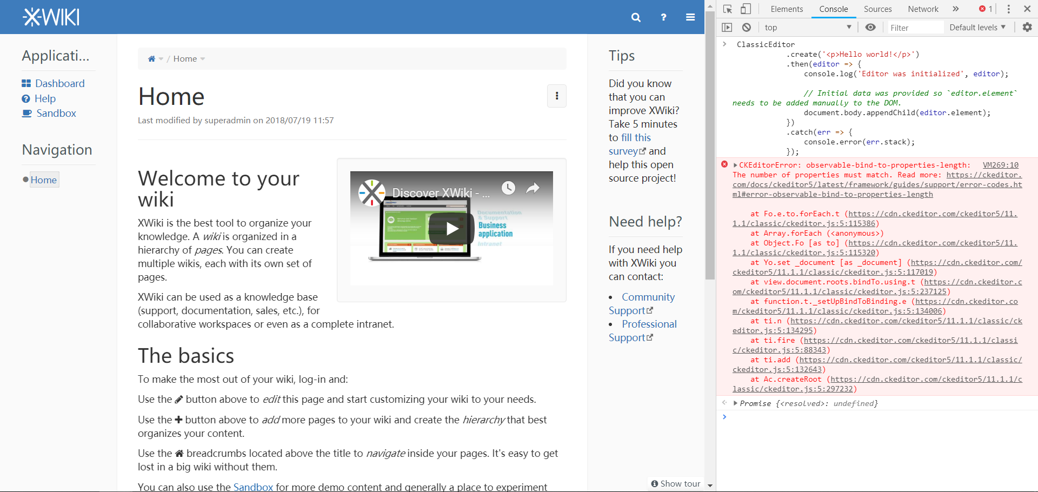The image size is (1038, 492).
Task: Click the page scrollbar down arrow
Action: (710, 486)
